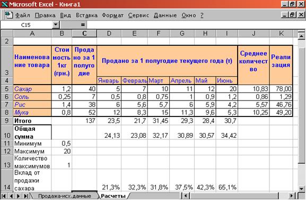Click the Июнь header cell

(x=227, y=81)
